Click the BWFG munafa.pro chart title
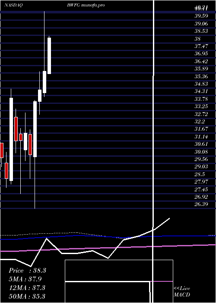This screenshot has height=303, width=216. pos(86,5)
